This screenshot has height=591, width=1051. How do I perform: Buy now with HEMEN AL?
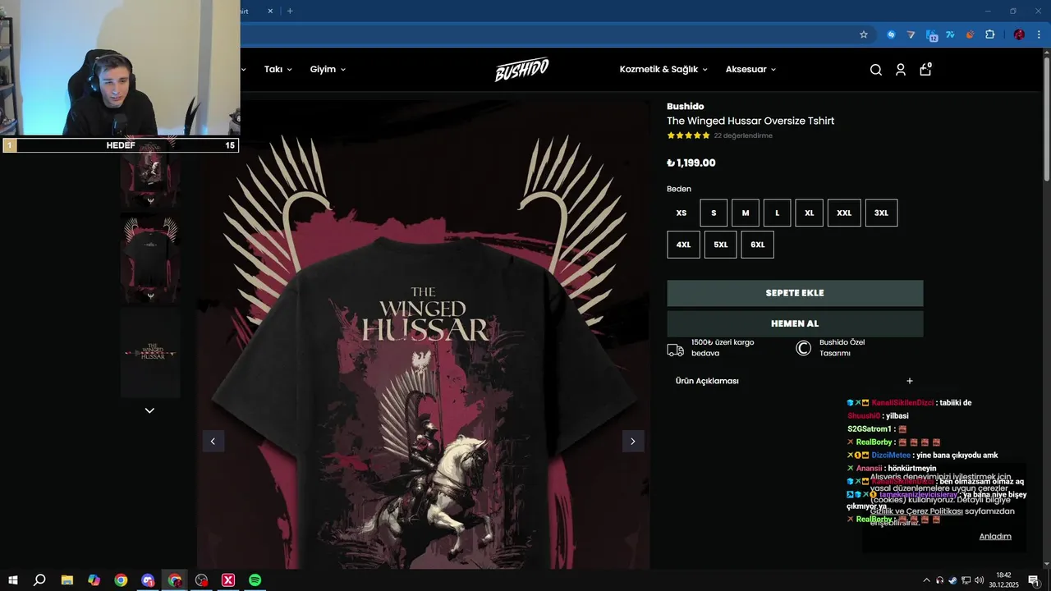(x=795, y=323)
